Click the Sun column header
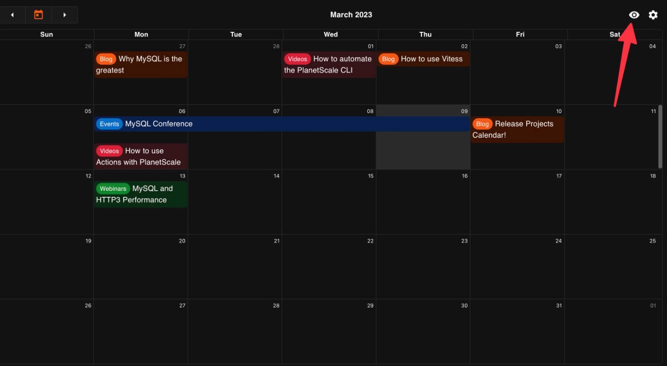Image resolution: width=667 pixels, height=366 pixels. 46,34
